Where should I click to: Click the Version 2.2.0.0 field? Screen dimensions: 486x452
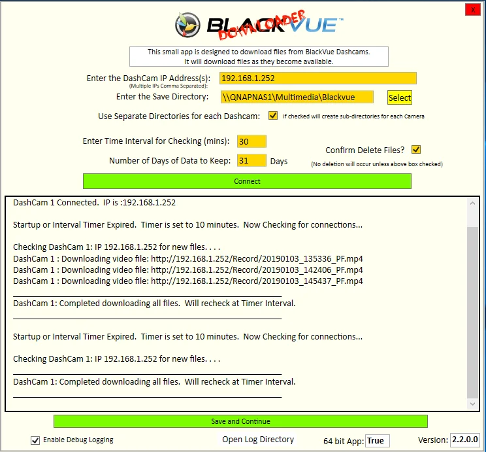[465, 440]
